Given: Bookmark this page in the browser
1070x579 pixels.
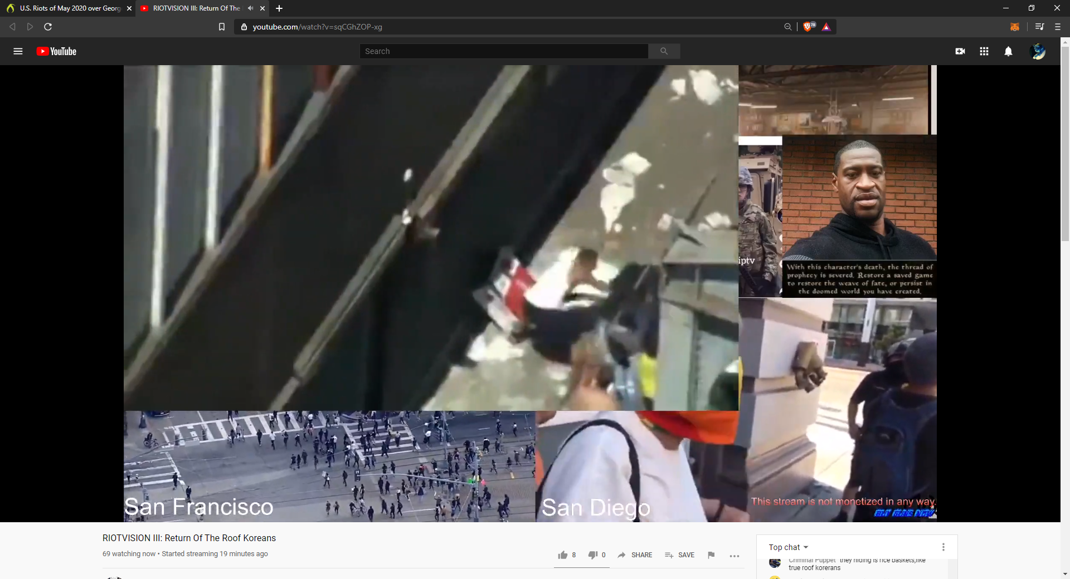Looking at the screenshot, I should pos(222,27).
